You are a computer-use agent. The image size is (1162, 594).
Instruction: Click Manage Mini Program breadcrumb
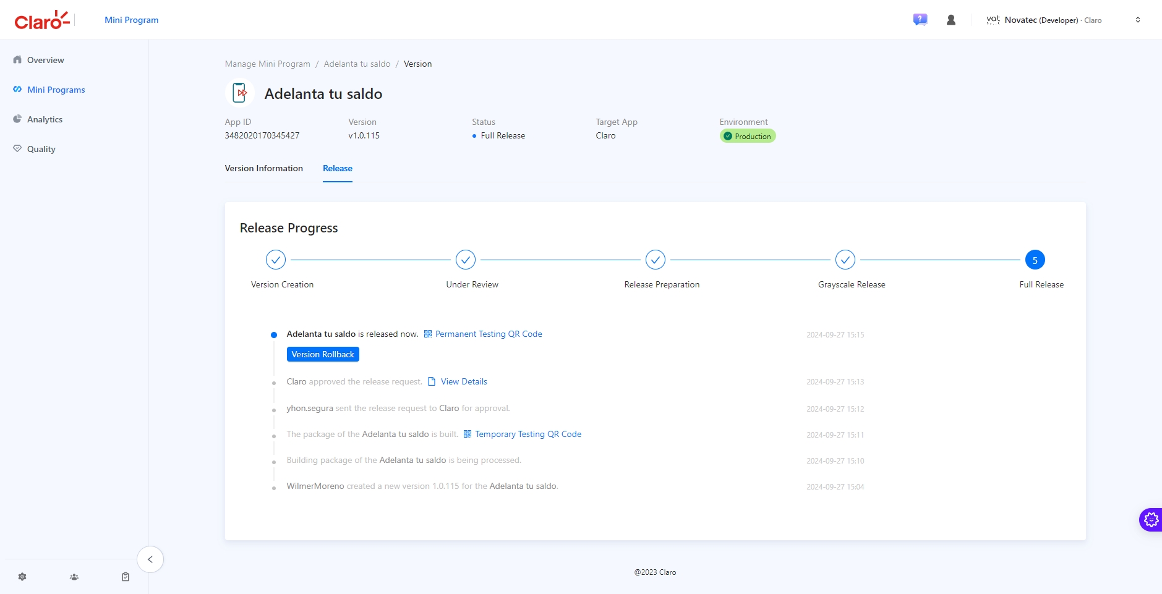268,64
